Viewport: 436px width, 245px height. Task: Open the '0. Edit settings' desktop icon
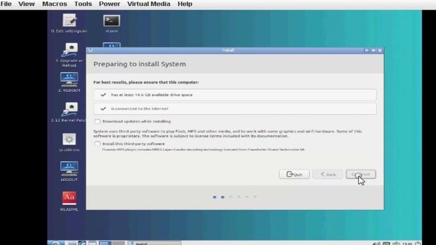click(69, 23)
